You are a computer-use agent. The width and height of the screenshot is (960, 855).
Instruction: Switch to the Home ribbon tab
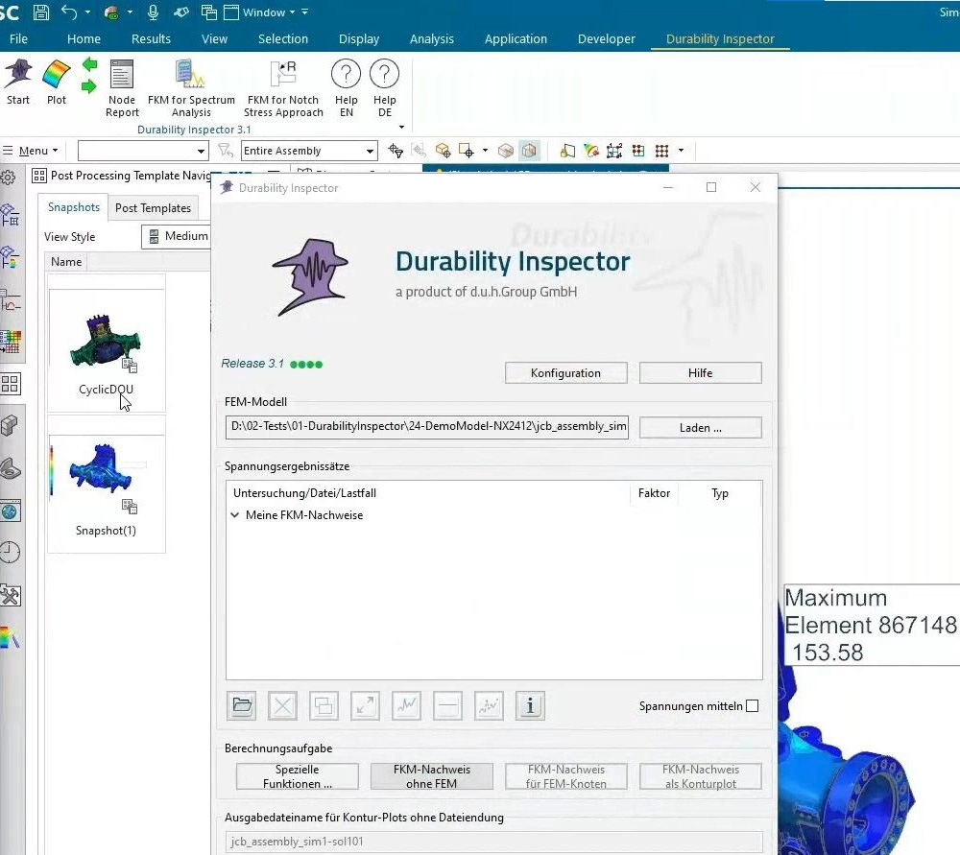84,38
